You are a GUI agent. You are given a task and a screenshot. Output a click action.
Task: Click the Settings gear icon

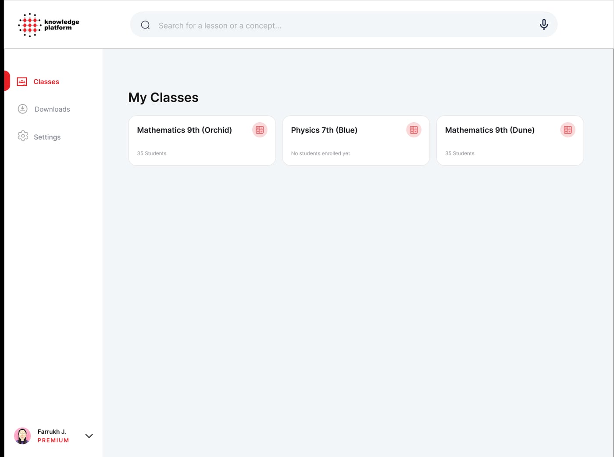[23, 136]
